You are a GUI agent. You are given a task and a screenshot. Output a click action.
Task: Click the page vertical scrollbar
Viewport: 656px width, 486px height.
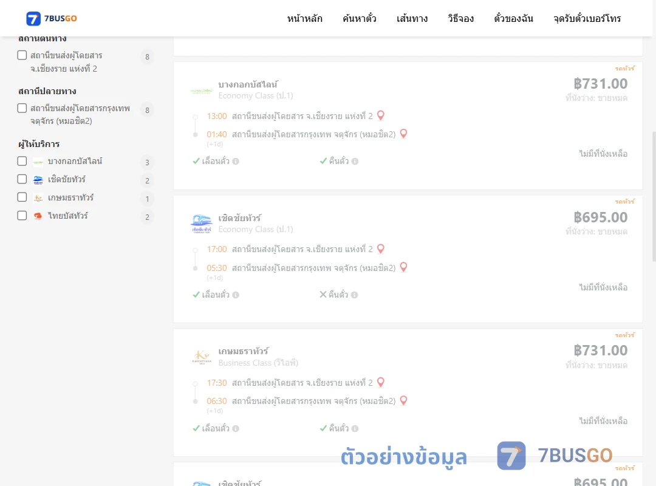pyautogui.click(x=654, y=197)
